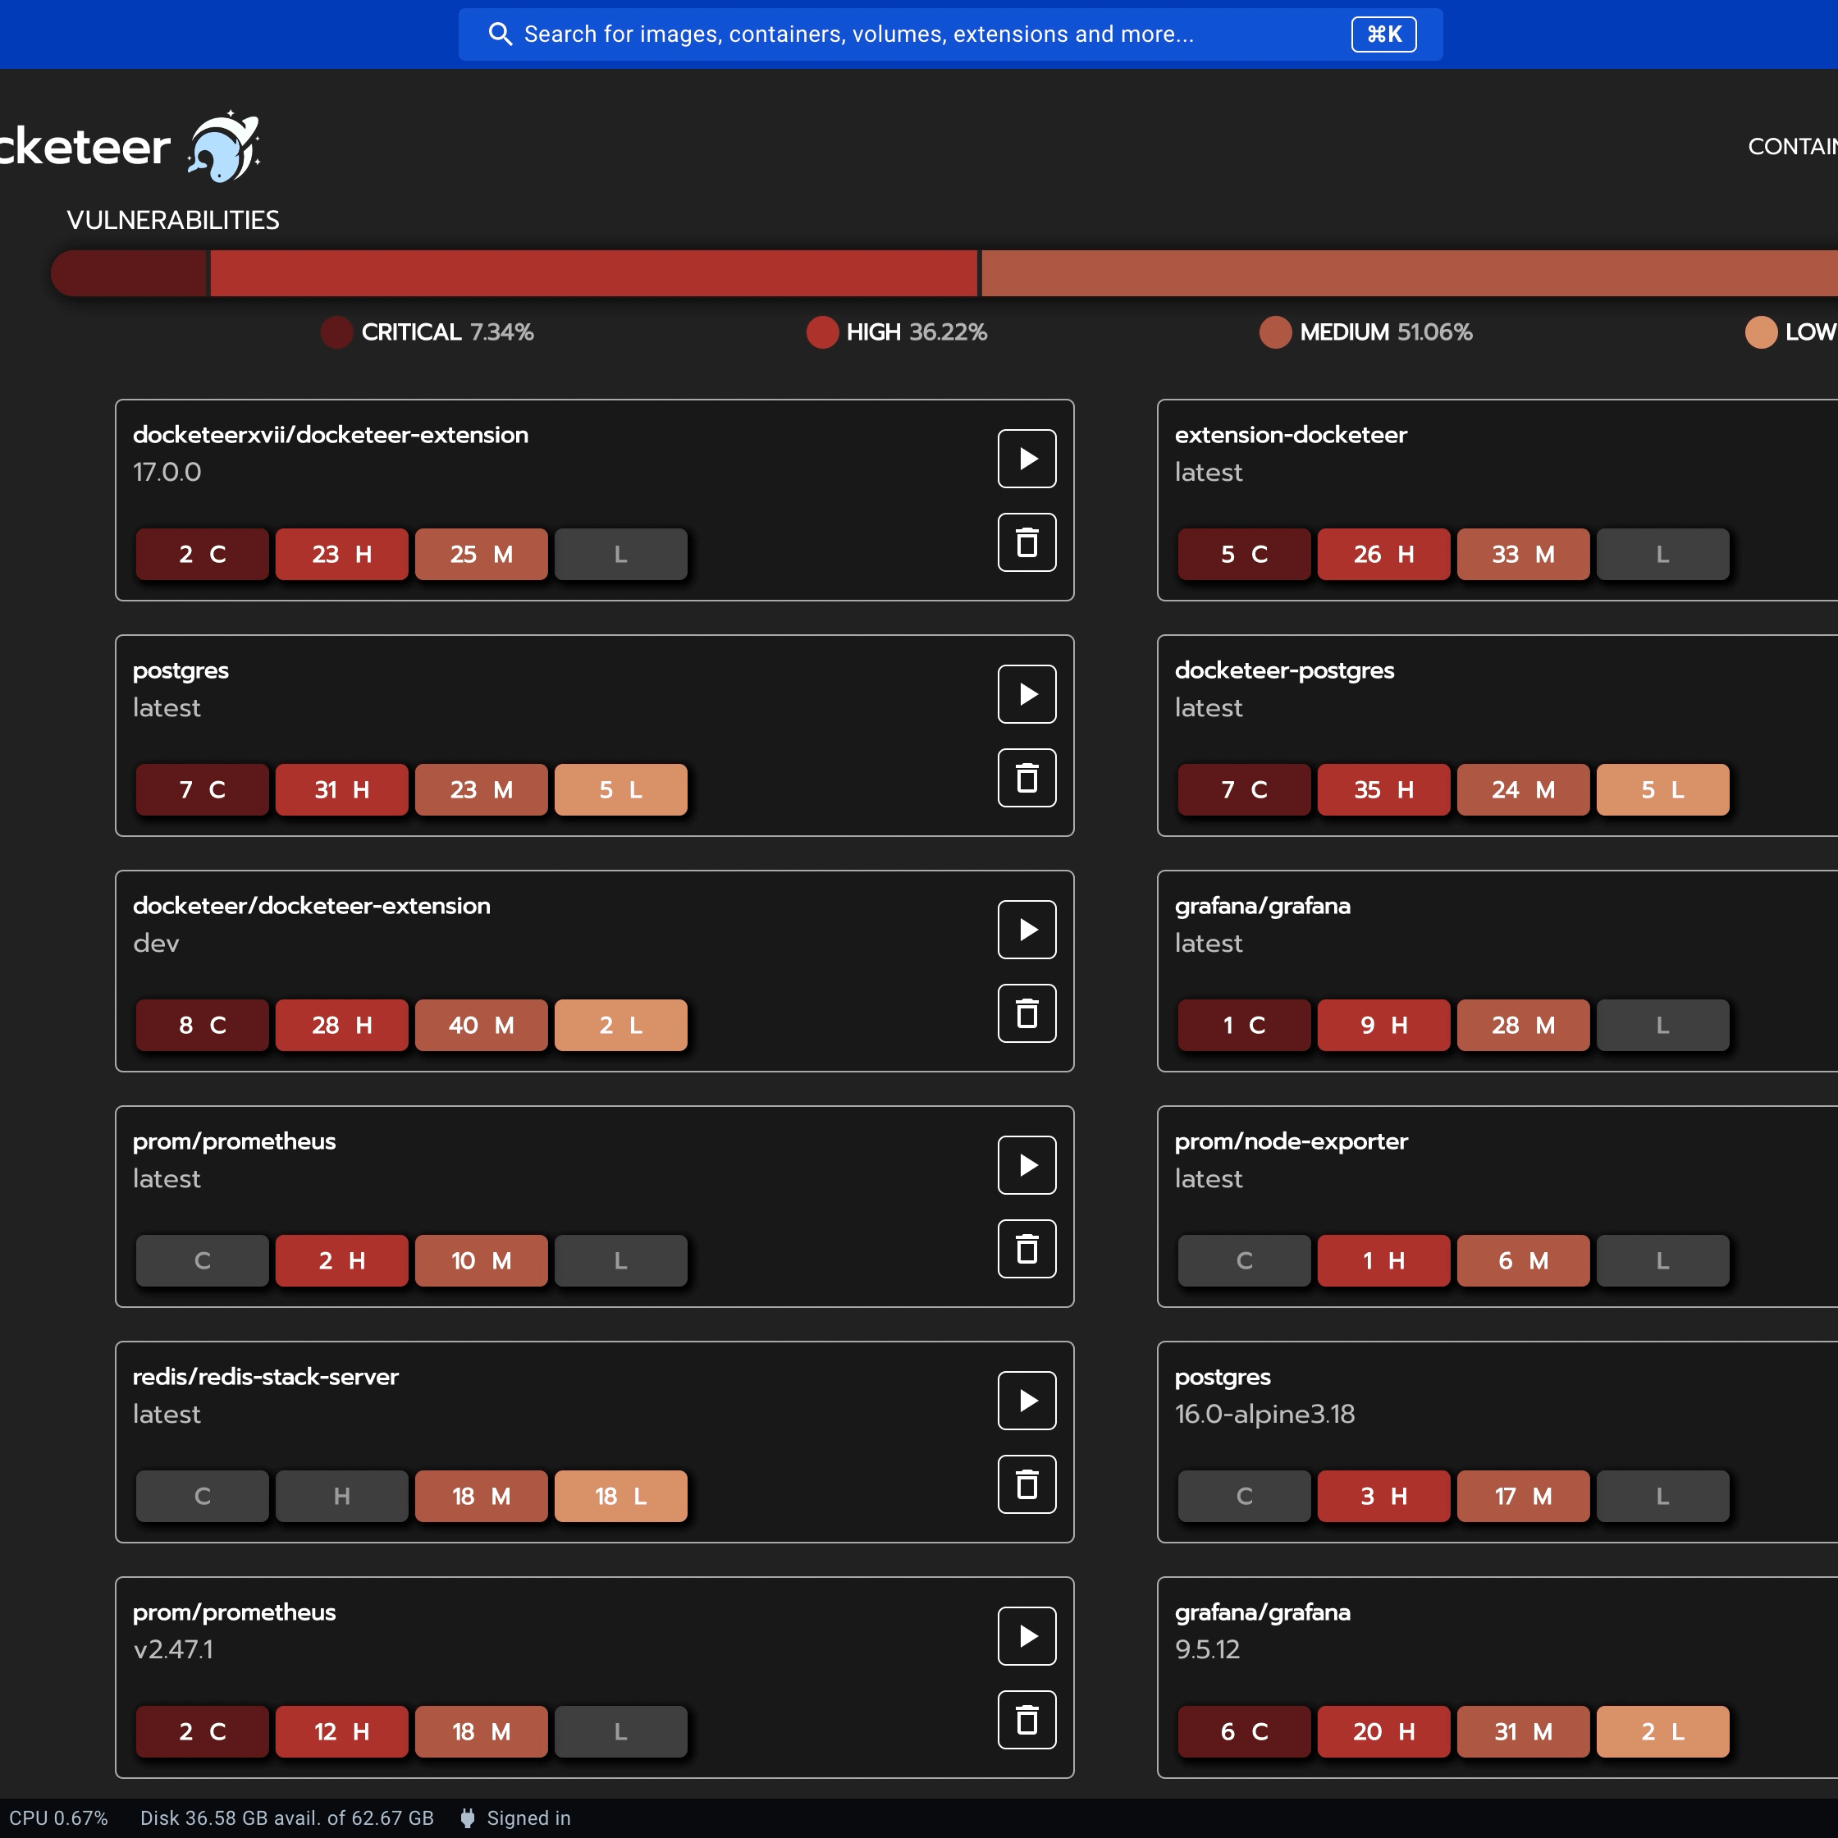Delete prom/prometheus latest image
The height and width of the screenshot is (1838, 1838).
click(1026, 1249)
